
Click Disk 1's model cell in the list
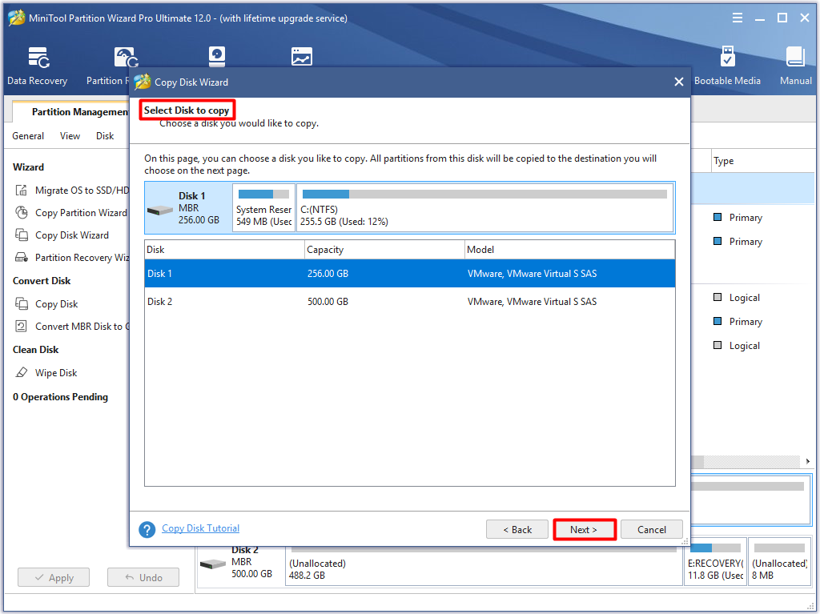click(x=532, y=274)
